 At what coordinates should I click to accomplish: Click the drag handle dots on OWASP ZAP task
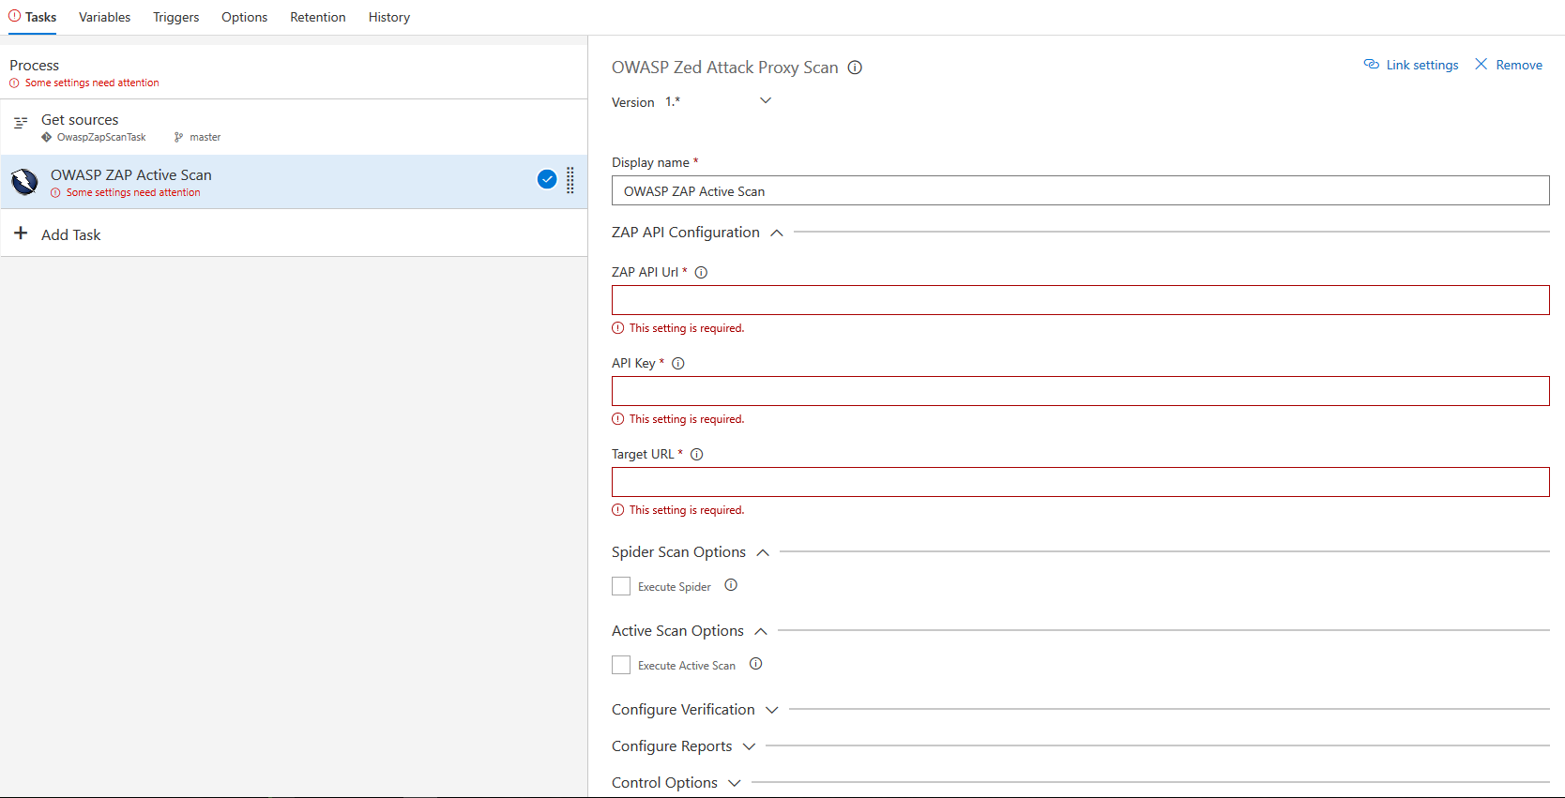click(570, 180)
